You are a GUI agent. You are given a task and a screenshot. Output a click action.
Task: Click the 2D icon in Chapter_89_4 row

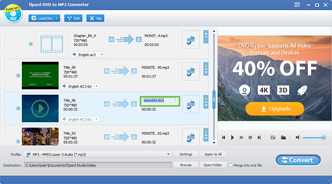pos(111,39)
